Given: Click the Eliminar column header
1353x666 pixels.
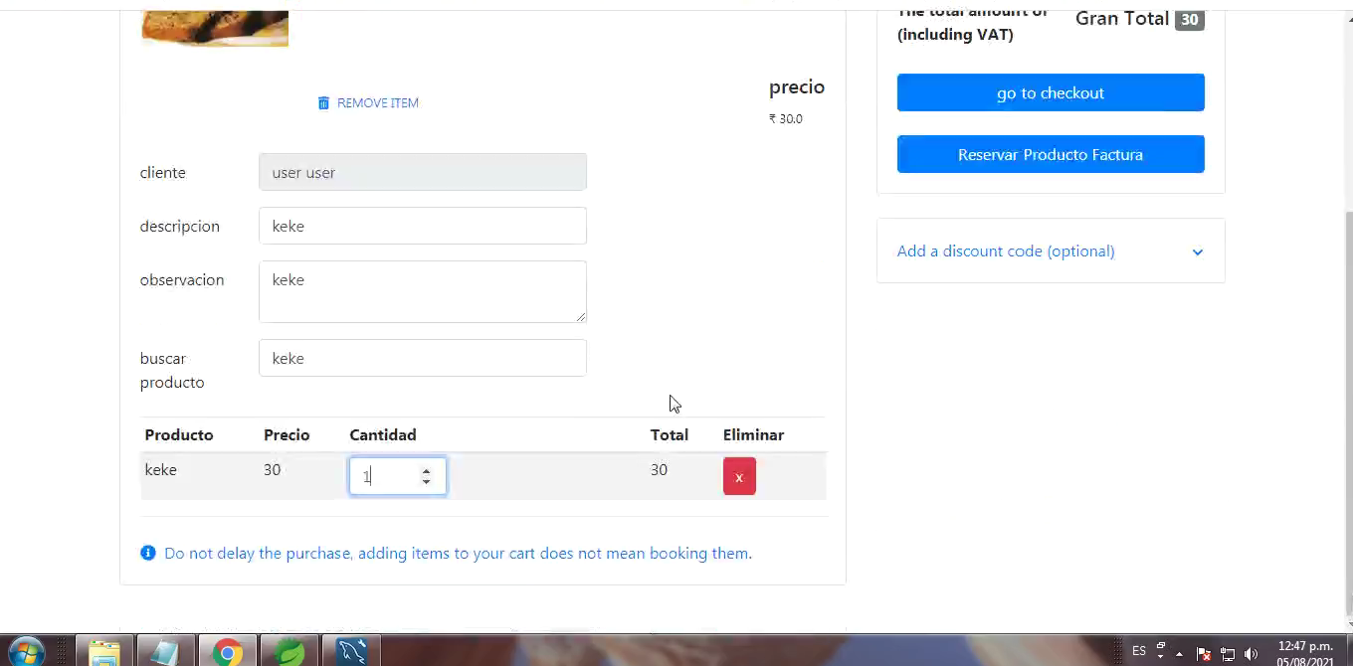Looking at the screenshot, I should 753,435.
